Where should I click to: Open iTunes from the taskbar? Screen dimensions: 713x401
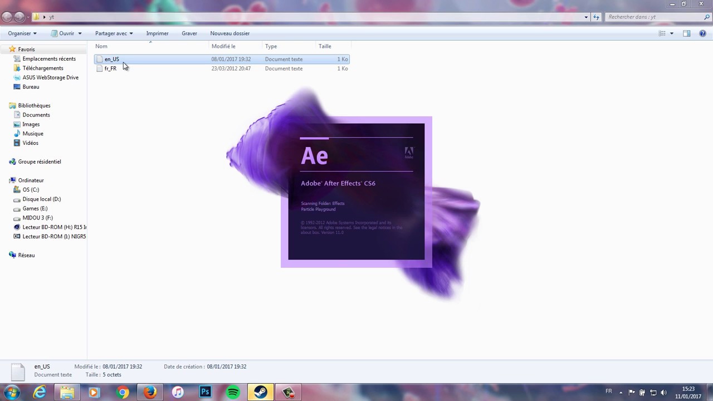(178, 393)
